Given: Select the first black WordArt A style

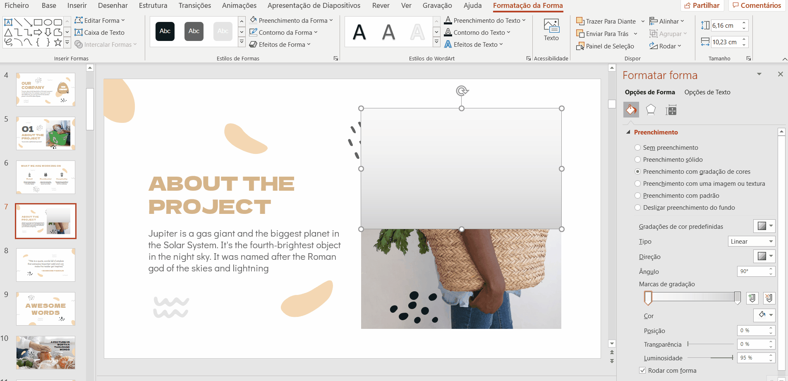Looking at the screenshot, I should coord(359,32).
